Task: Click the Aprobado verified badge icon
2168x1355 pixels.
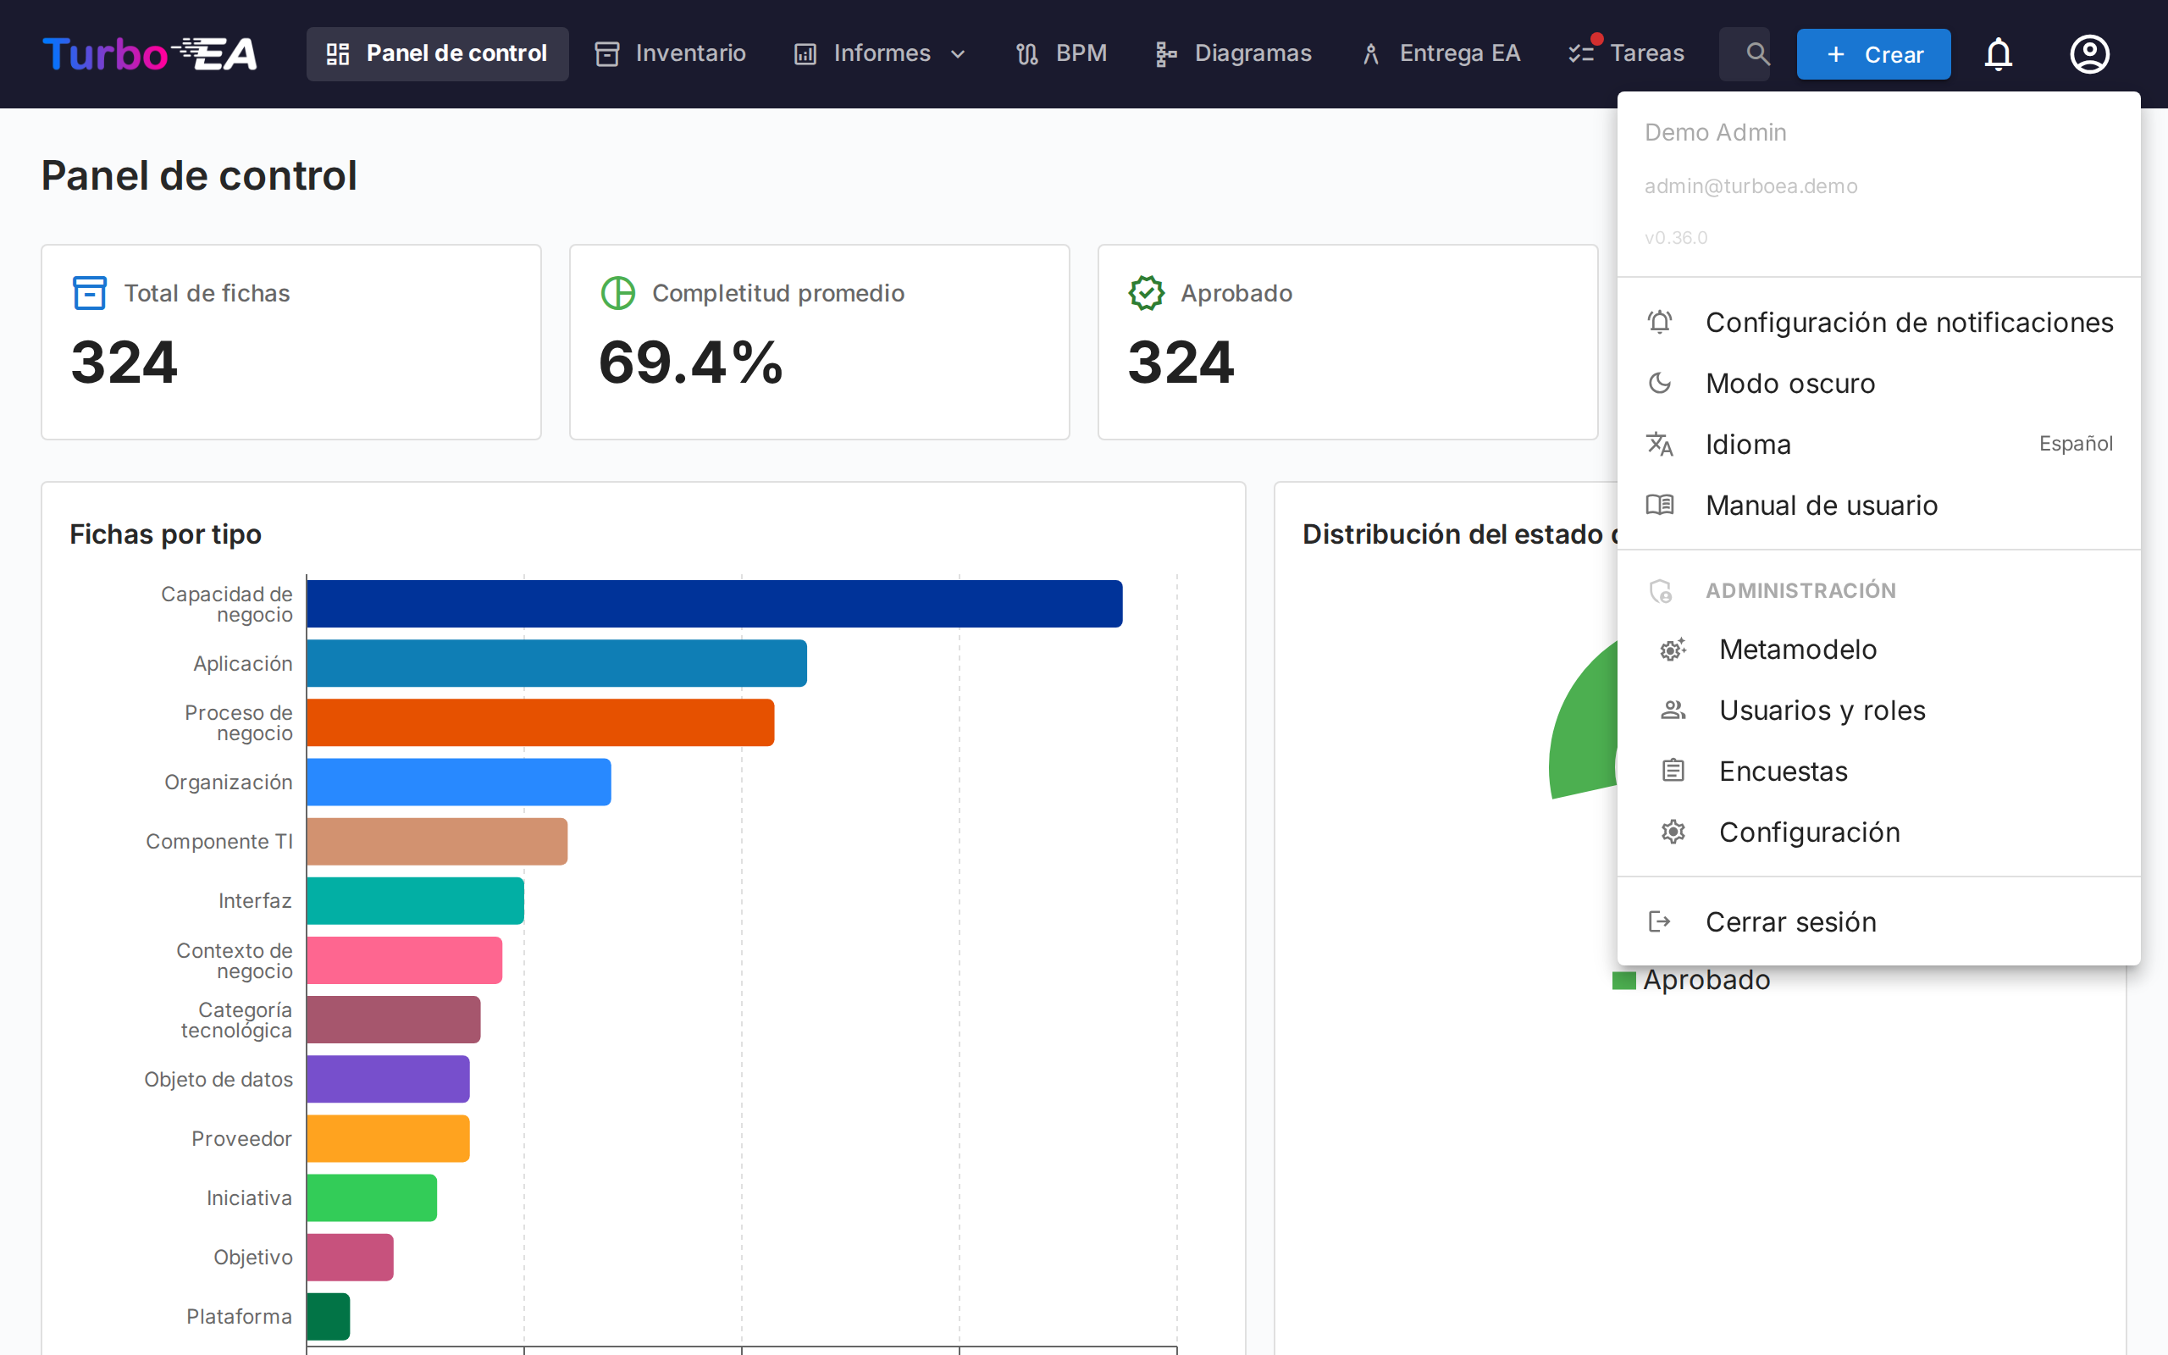Action: (1146, 293)
